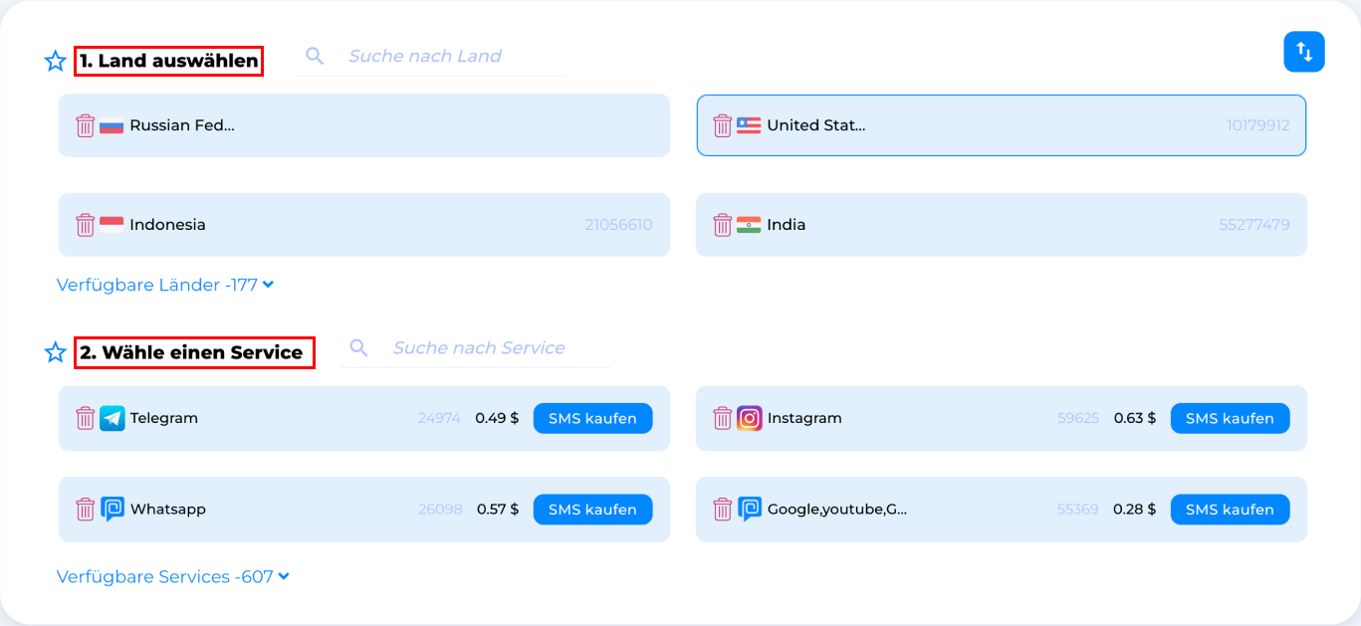Click the trash icon next to Indonesia
Screen dimensions: 1361x626
pyautogui.click(x=86, y=225)
